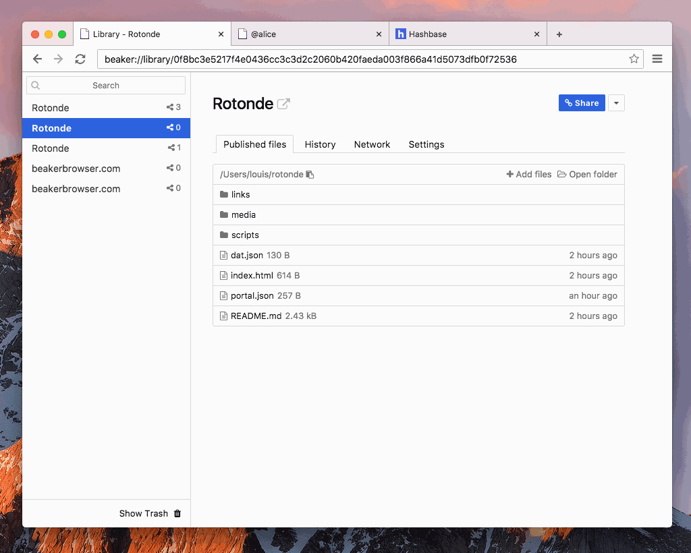This screenshot has width=691, height=553.
Task: Select first beakerbrowser.com archive
Action: tap(106, 169)
